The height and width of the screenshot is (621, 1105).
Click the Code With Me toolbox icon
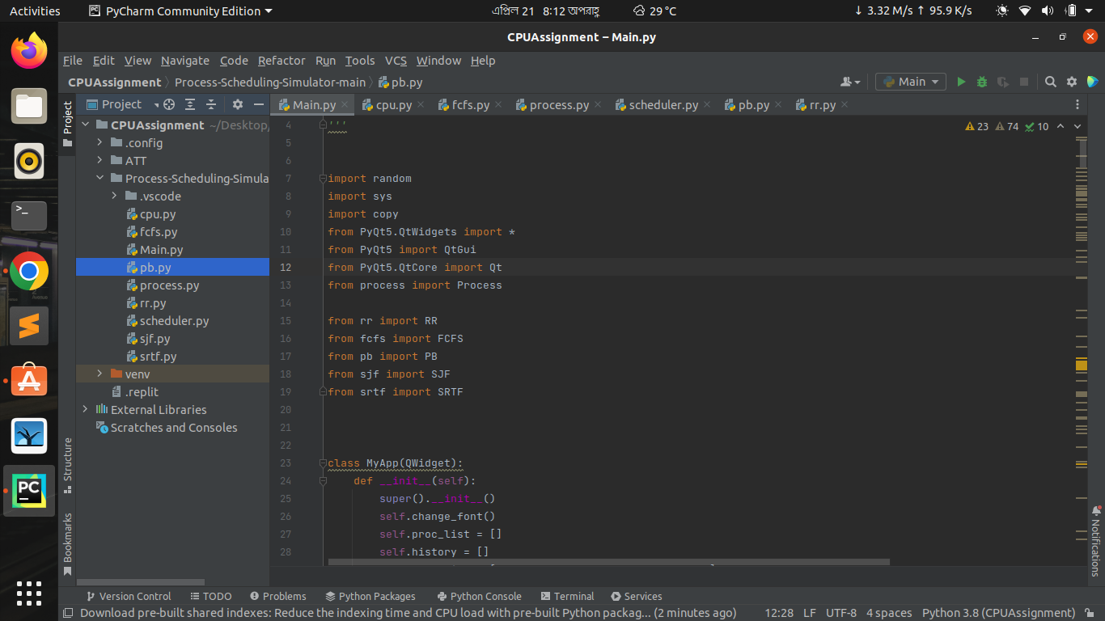(1093, 82)
